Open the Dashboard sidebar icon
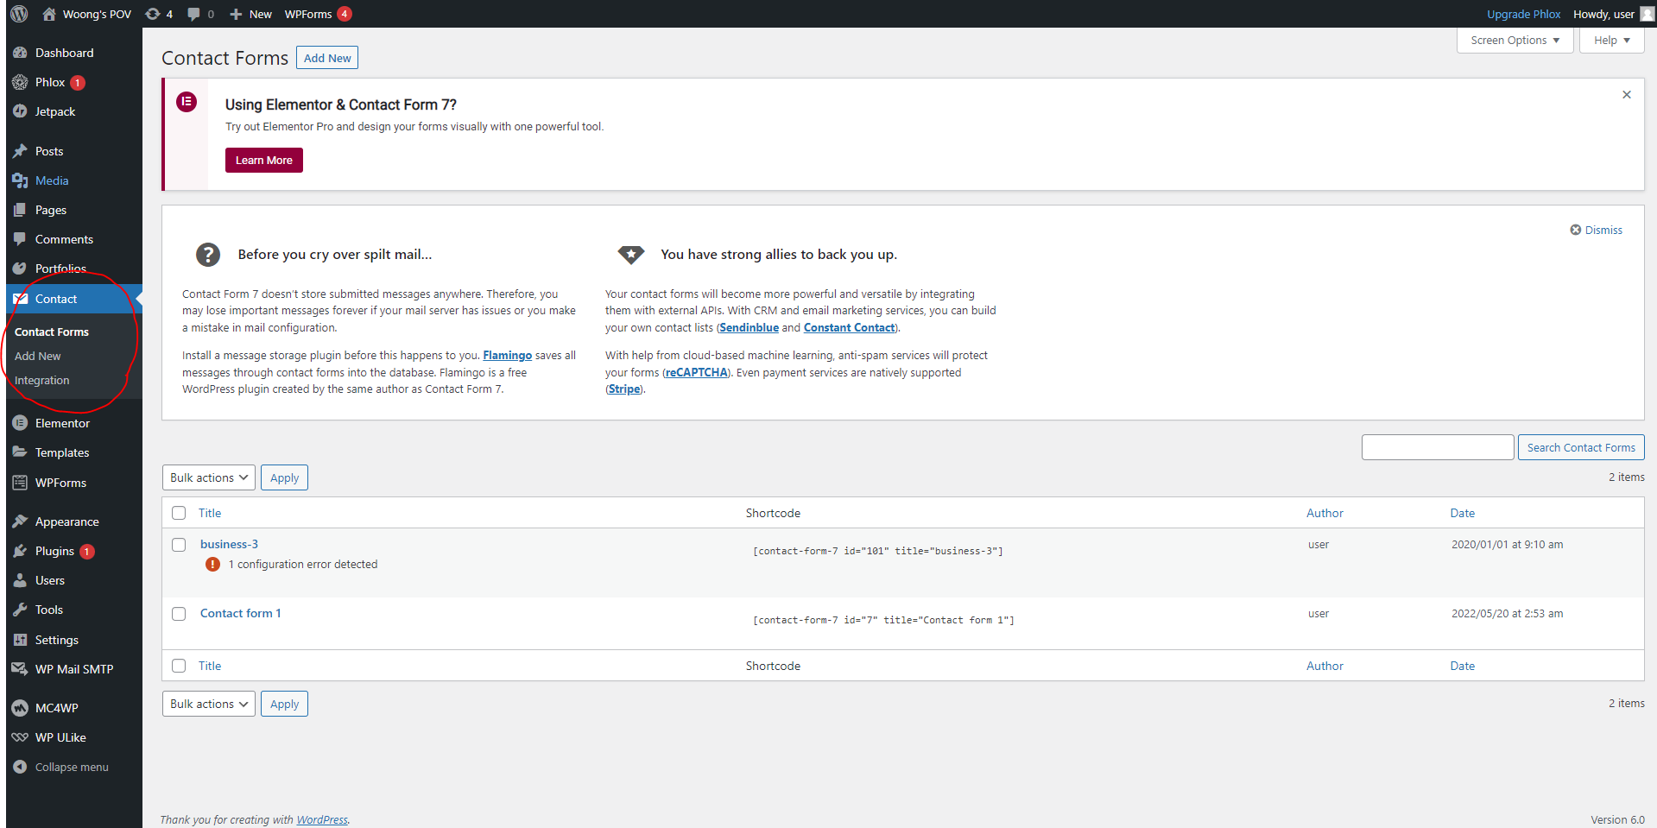The height and width of the screenshot is (828, 1657). pos(20,53)
